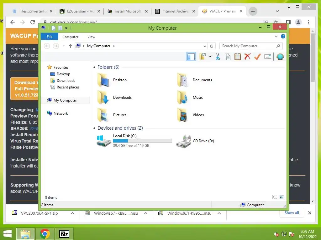Switch to details view icon in status bar
The image size is (321, 240).
click(x=275, y=197)
